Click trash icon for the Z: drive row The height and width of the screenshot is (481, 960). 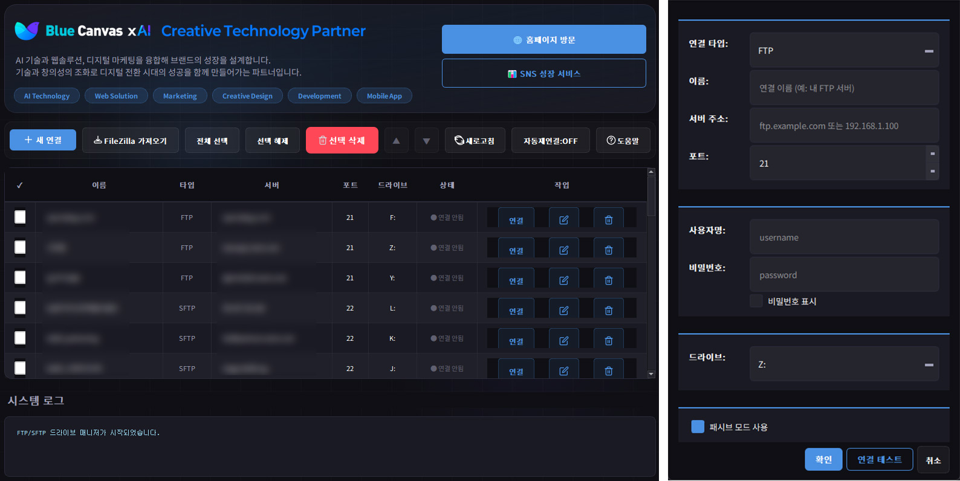[x=609, y=250]
